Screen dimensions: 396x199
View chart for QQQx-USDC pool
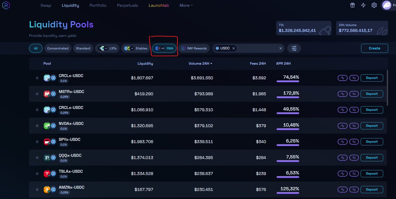343,158
